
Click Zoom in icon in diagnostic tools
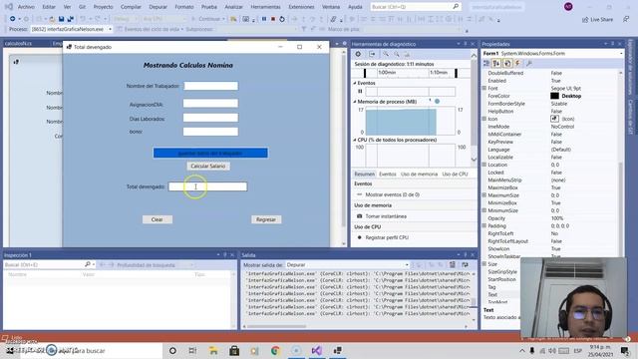tap(386, 54)
